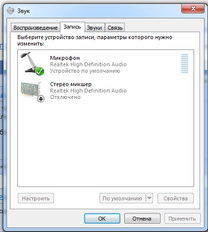Click the OK button
This screenshot has height=232, width=208.
click(x=102, y=219)
